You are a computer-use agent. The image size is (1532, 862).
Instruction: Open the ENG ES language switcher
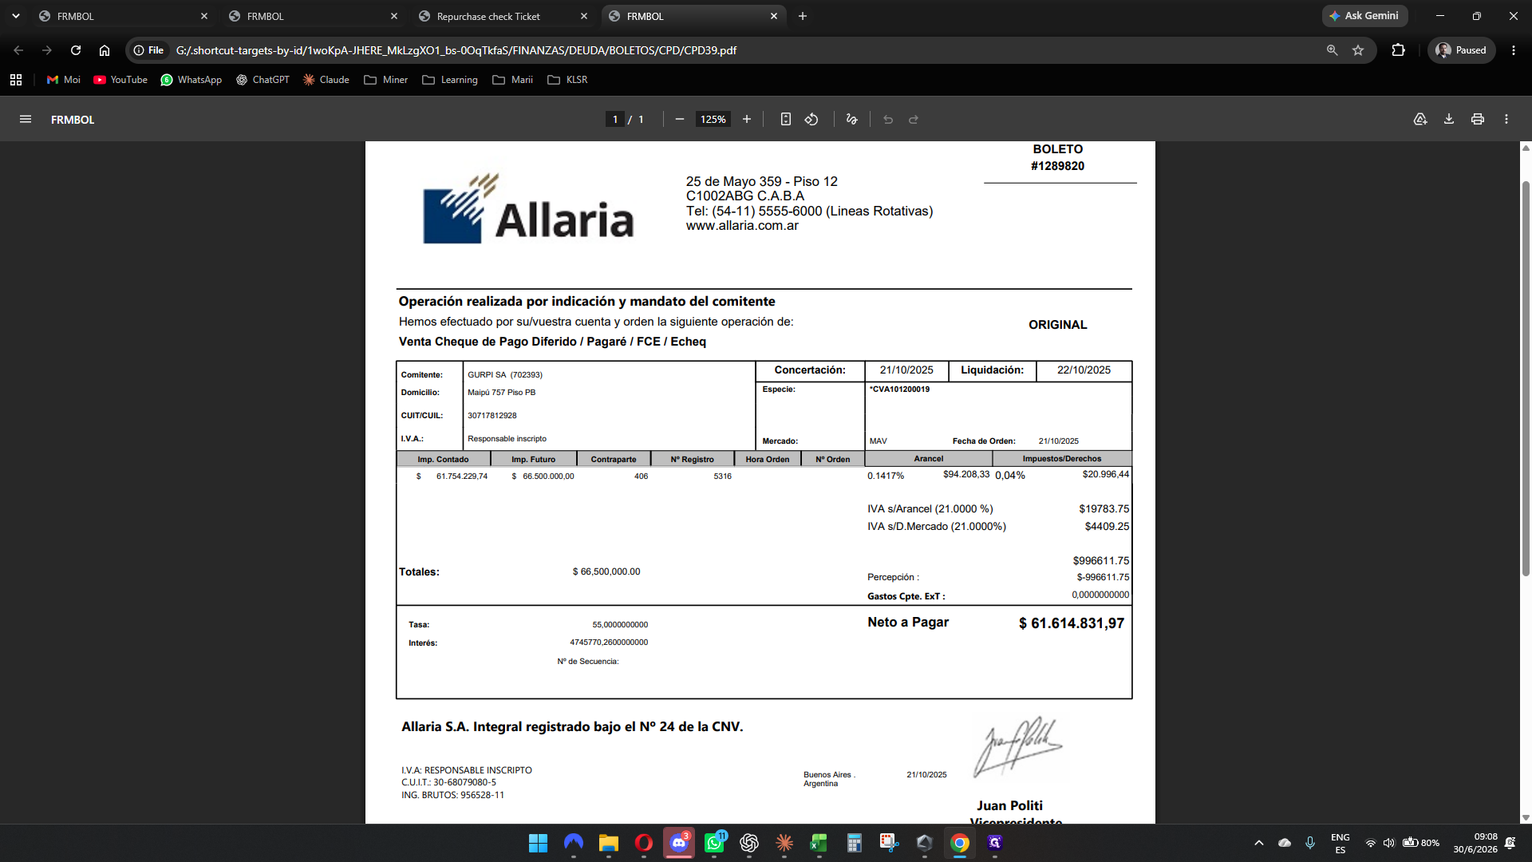(x=1340, y=844)
